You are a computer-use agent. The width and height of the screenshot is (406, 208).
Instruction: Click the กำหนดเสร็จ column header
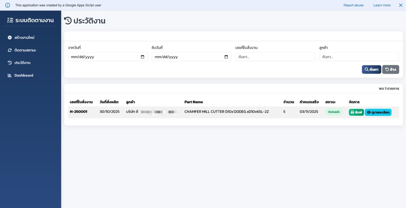(x=309, y=102)
